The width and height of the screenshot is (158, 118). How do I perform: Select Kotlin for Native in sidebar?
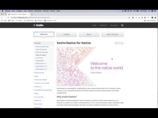[x=41, y=55]
